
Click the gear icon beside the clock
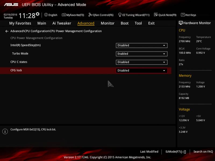(38, 14)
